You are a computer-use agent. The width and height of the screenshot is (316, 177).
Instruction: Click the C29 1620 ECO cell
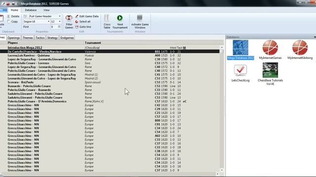(161, 109)
